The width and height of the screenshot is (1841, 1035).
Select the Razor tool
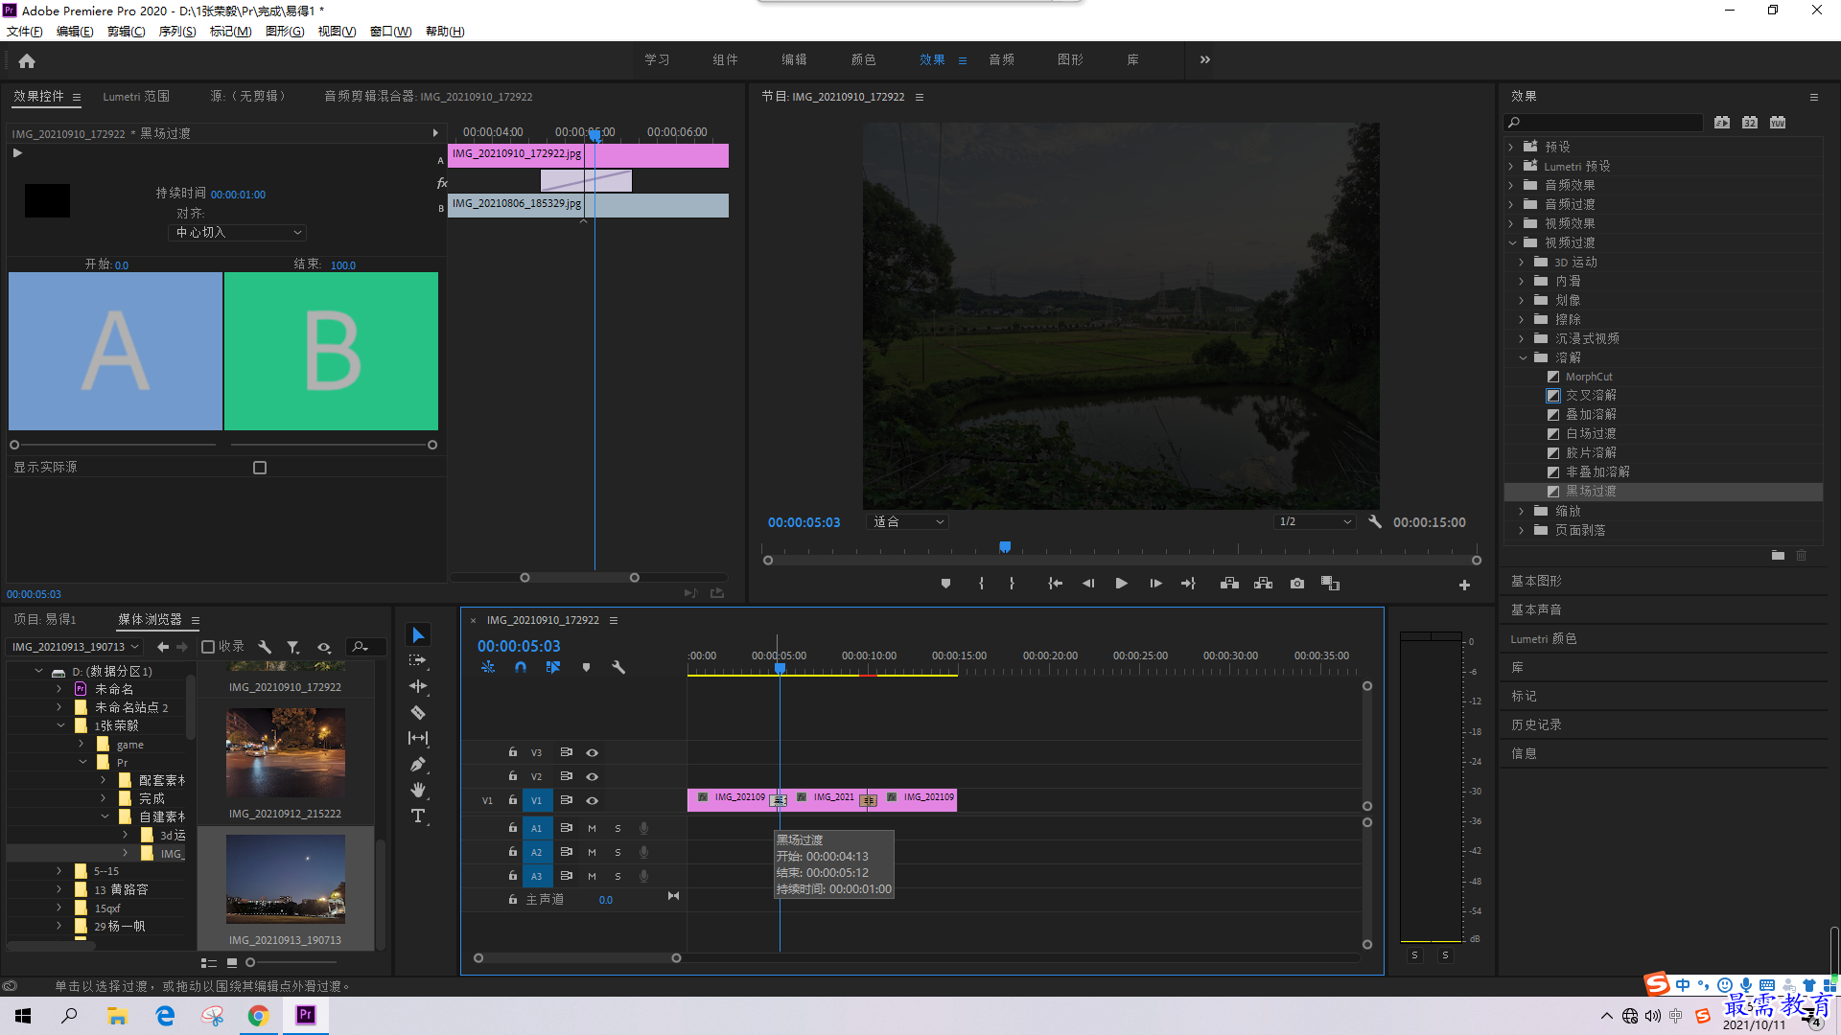(x=418, y=712)
